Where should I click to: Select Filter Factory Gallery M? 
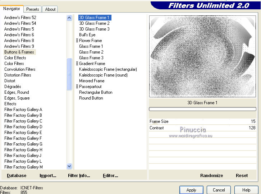pos(23,167)
